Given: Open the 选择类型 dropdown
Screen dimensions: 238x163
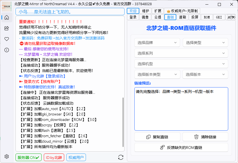Looking at the screenshot, I should (x=205, y=43).
